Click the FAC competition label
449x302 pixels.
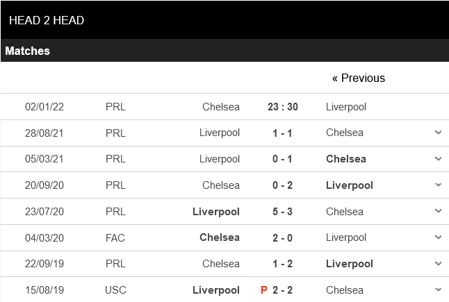(115, 237)
